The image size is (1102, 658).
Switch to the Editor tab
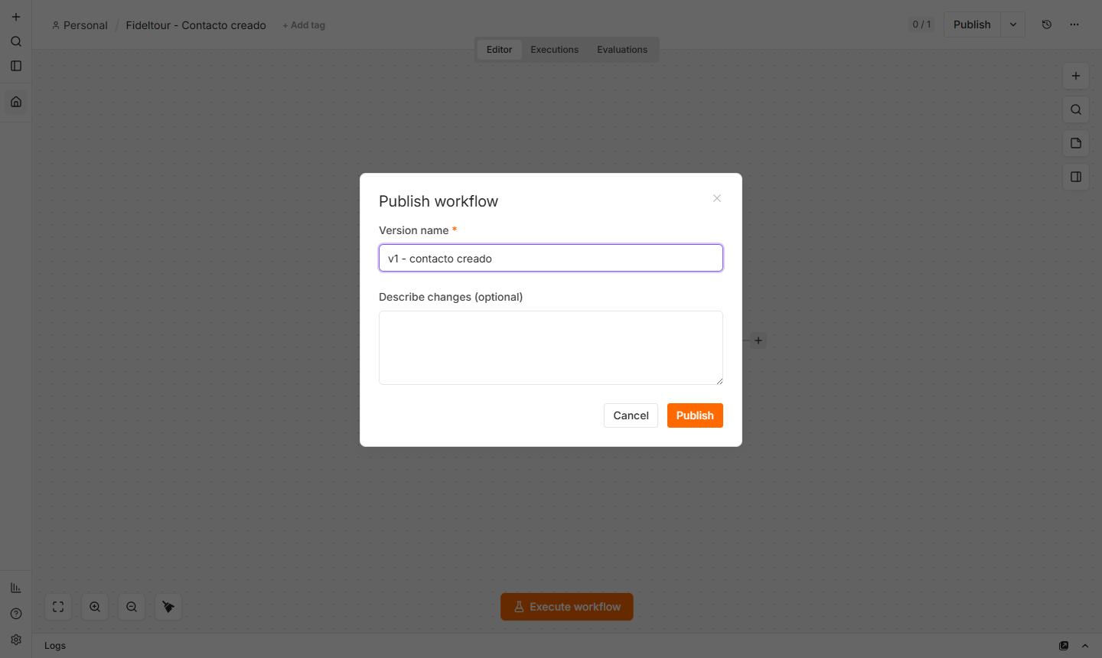pos(499,50)
